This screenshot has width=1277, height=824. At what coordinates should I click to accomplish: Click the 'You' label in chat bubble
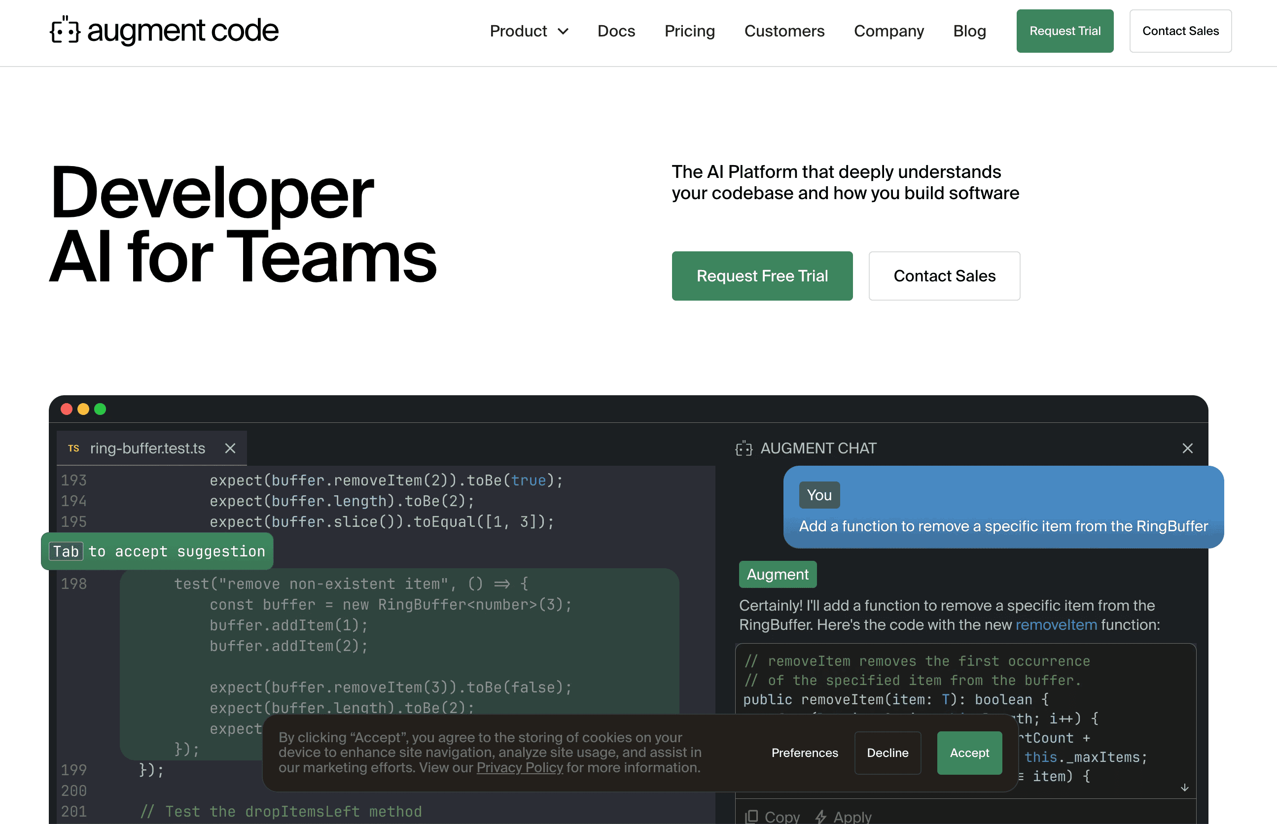click(819, 495)
